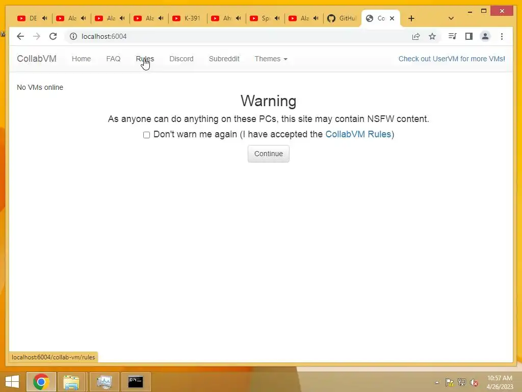The height and width of the screenshot is (392, 522).
Task: Tick the Don't warn me again checkbox
Action: 146,135
